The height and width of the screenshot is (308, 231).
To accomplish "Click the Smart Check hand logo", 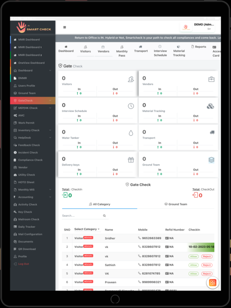I will click(x=21, y=27).
